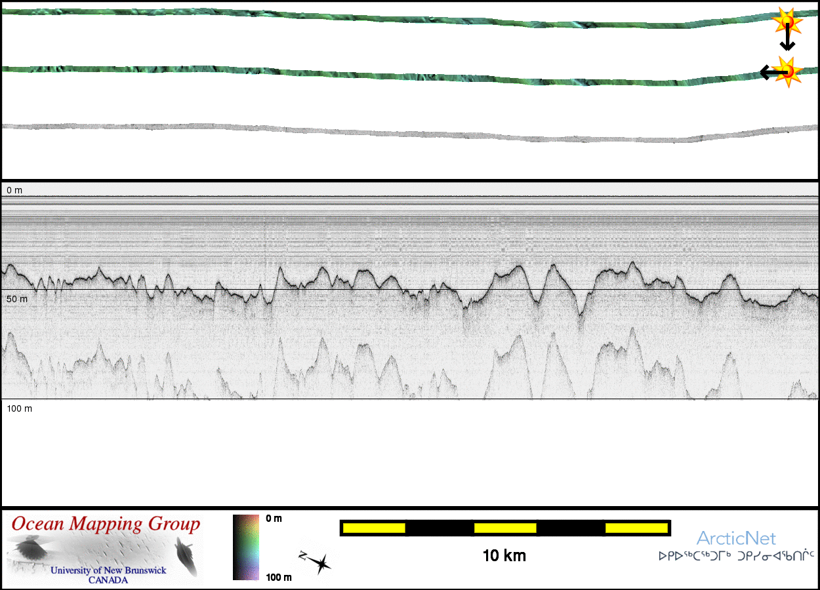Screen dimensions: 820x590
Task: Click the Inuktitut syllabics text under ArcticNet
Action: (736, 557)
